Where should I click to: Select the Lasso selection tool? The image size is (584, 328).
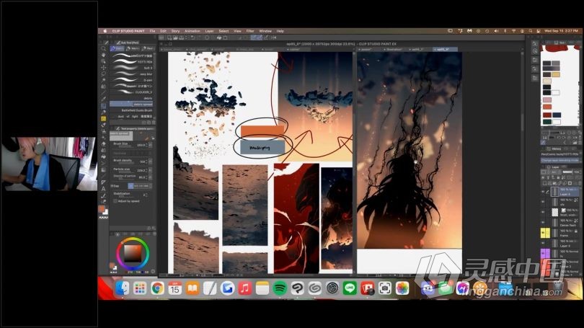[104, 74]
